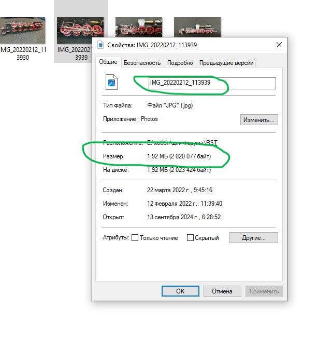The width and height of the screenshot is (332, 349).
Task: Enable the "Только чтение" checkbox
Action: click(135, 238)
